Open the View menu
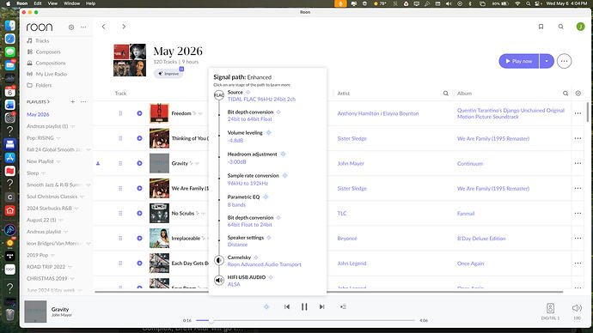 pos(52,3)
